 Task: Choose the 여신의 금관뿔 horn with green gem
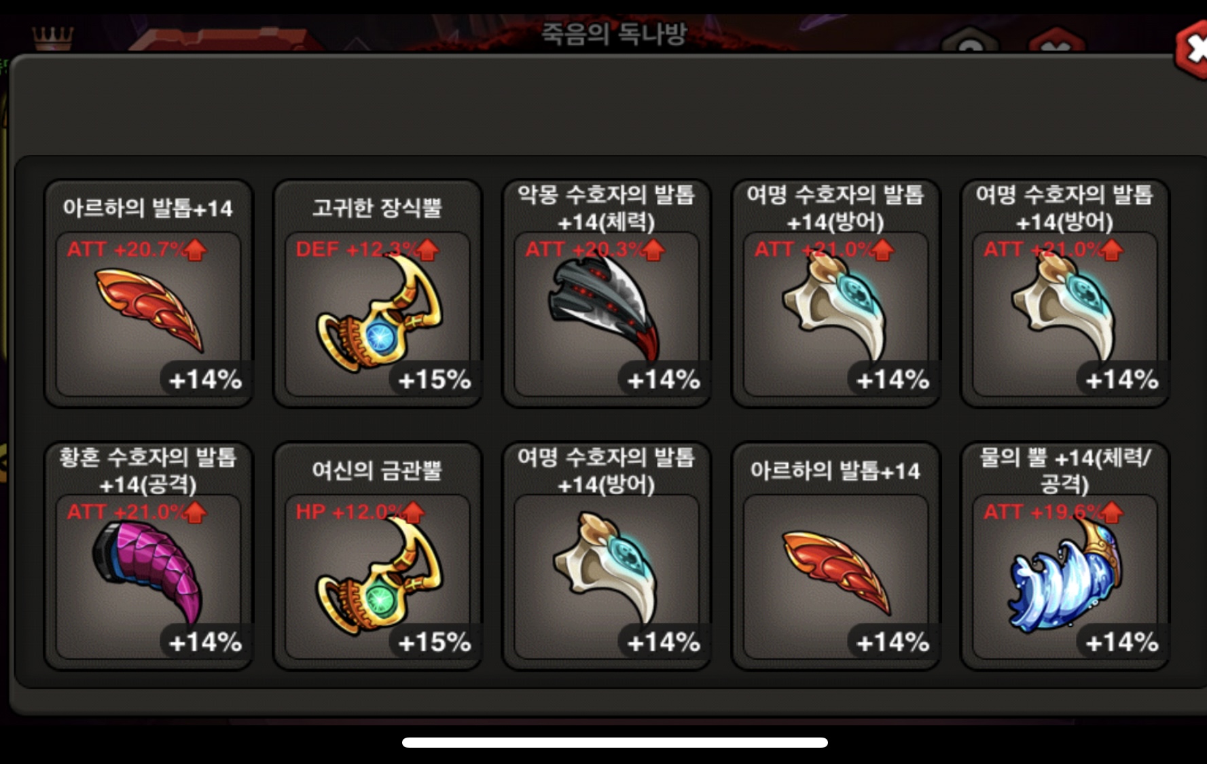378,556
